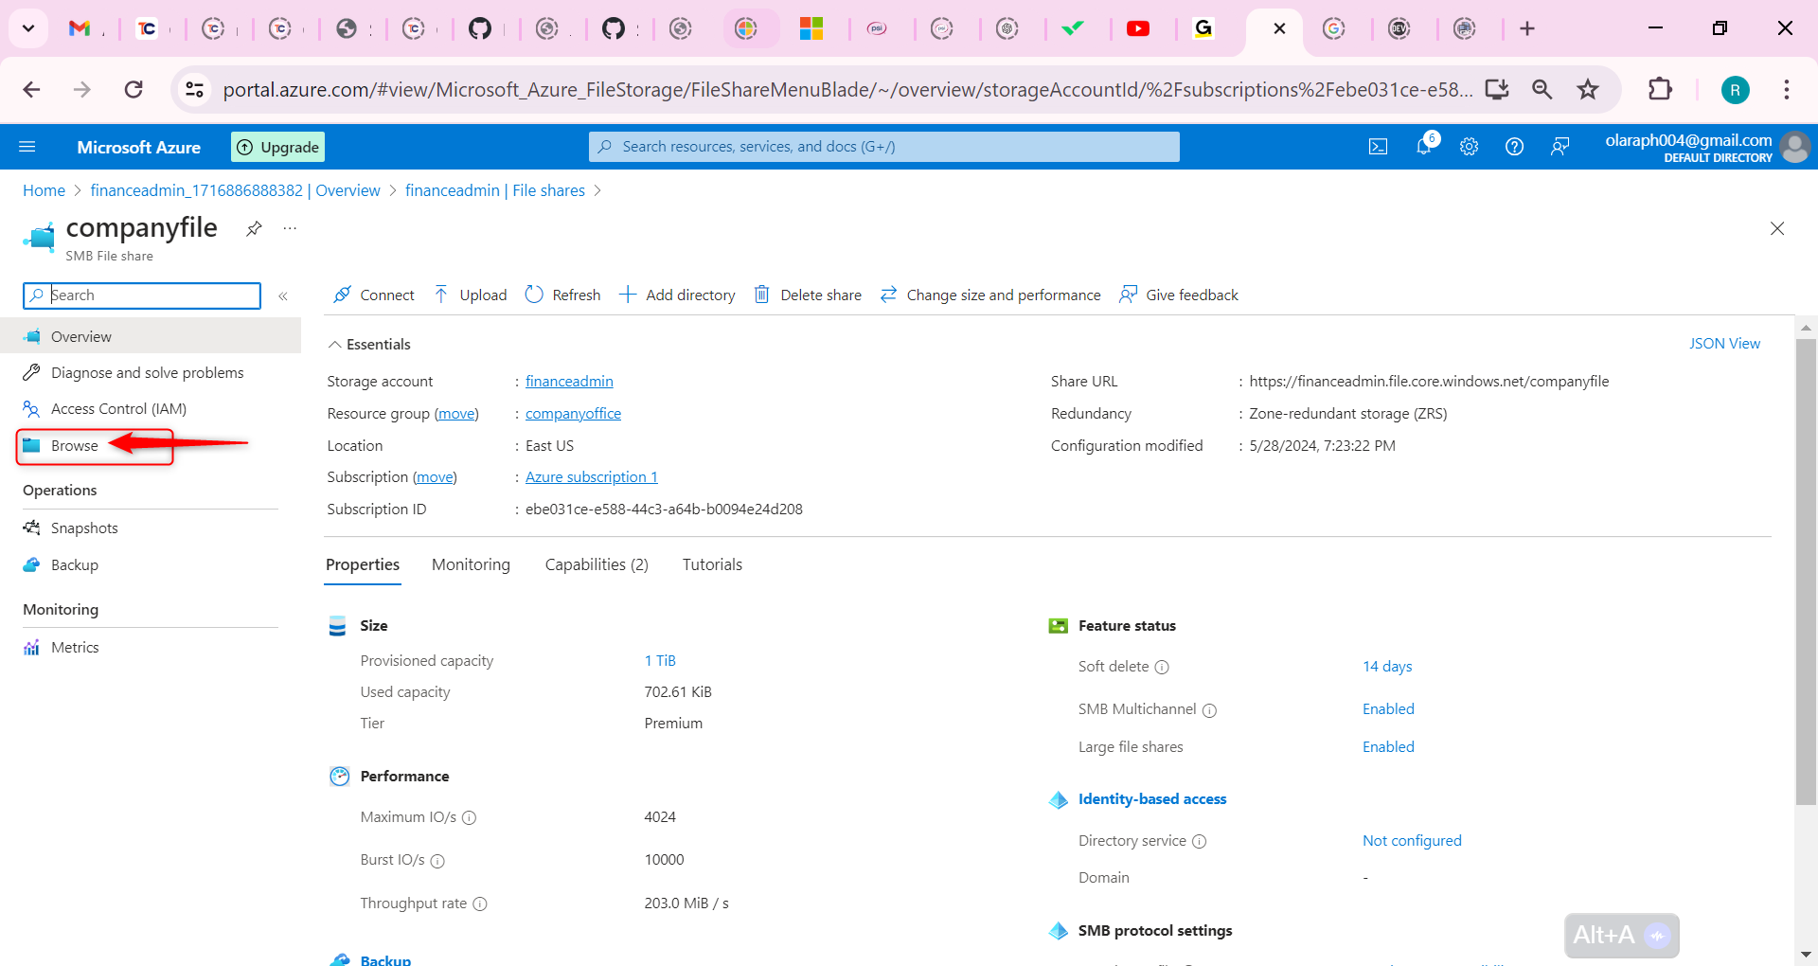Open JSON View for Essentials
This screenshot has width=1818, height=966.
(x=1725, y=343)
